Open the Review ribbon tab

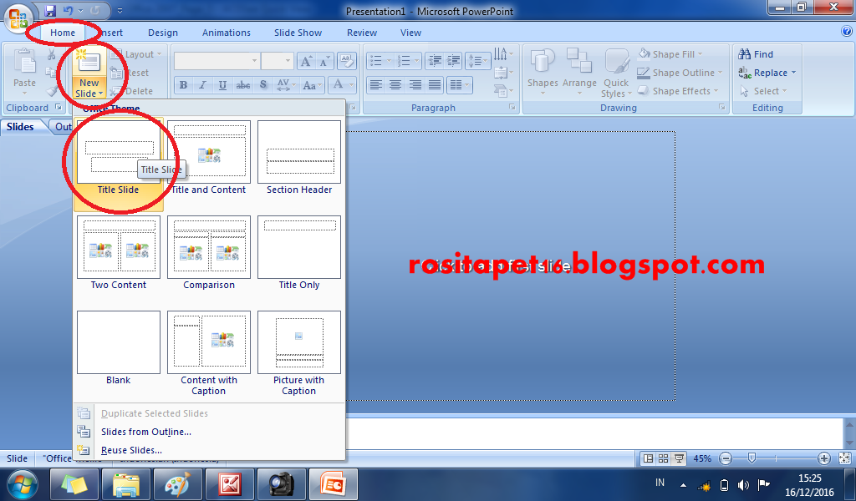pyautogui.click(x=362, y=33)
